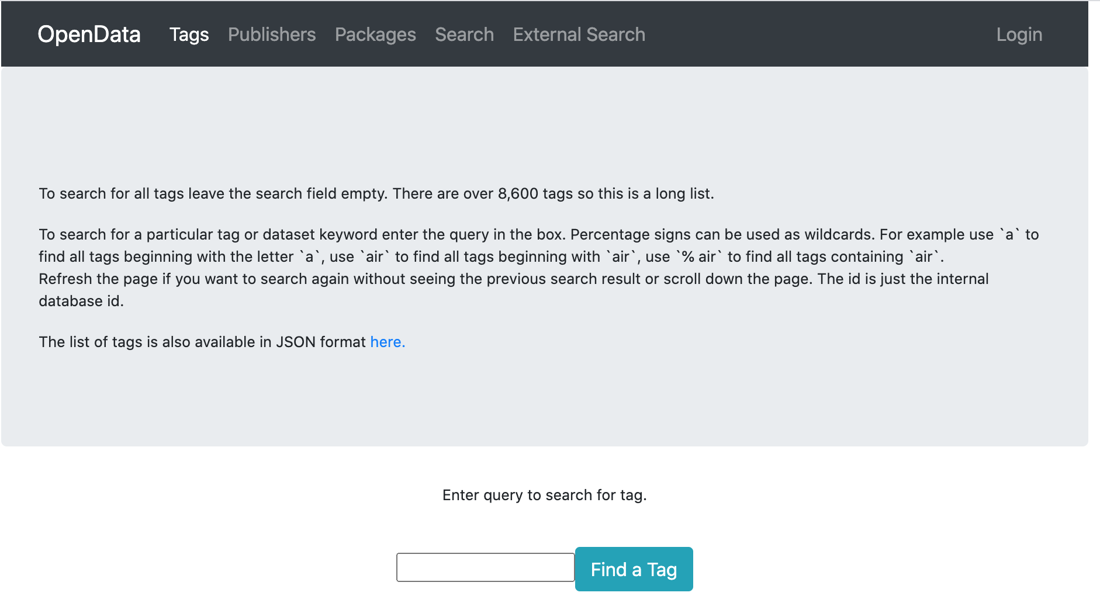This screenshot has width=1100, height=596.
Task: Click the wildcard instructions paragraph
Action: pos(538,245)
